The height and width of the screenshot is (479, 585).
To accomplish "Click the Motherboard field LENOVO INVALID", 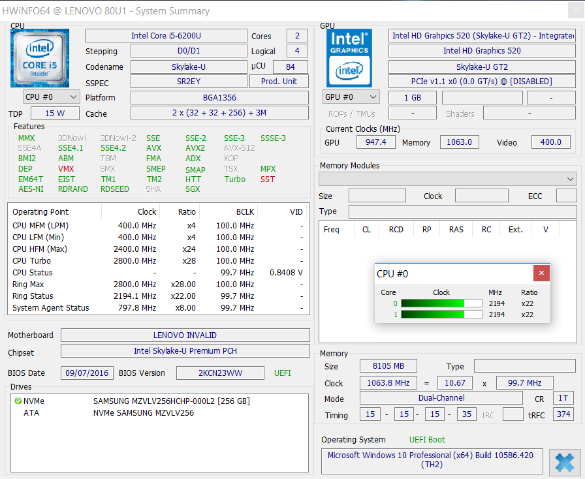I will [x=185, y=335].
